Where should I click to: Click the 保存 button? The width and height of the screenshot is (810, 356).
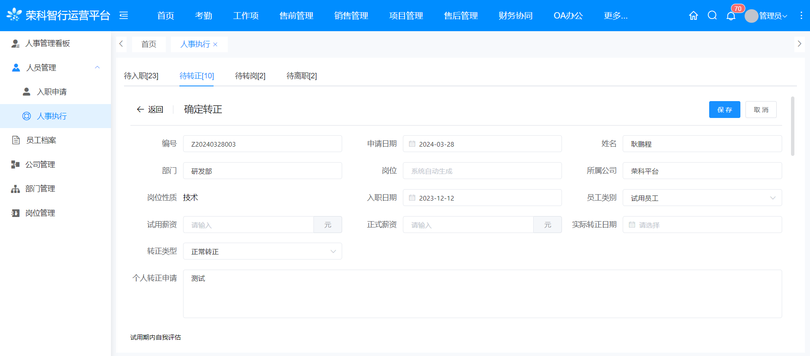[x=724, y=110]
